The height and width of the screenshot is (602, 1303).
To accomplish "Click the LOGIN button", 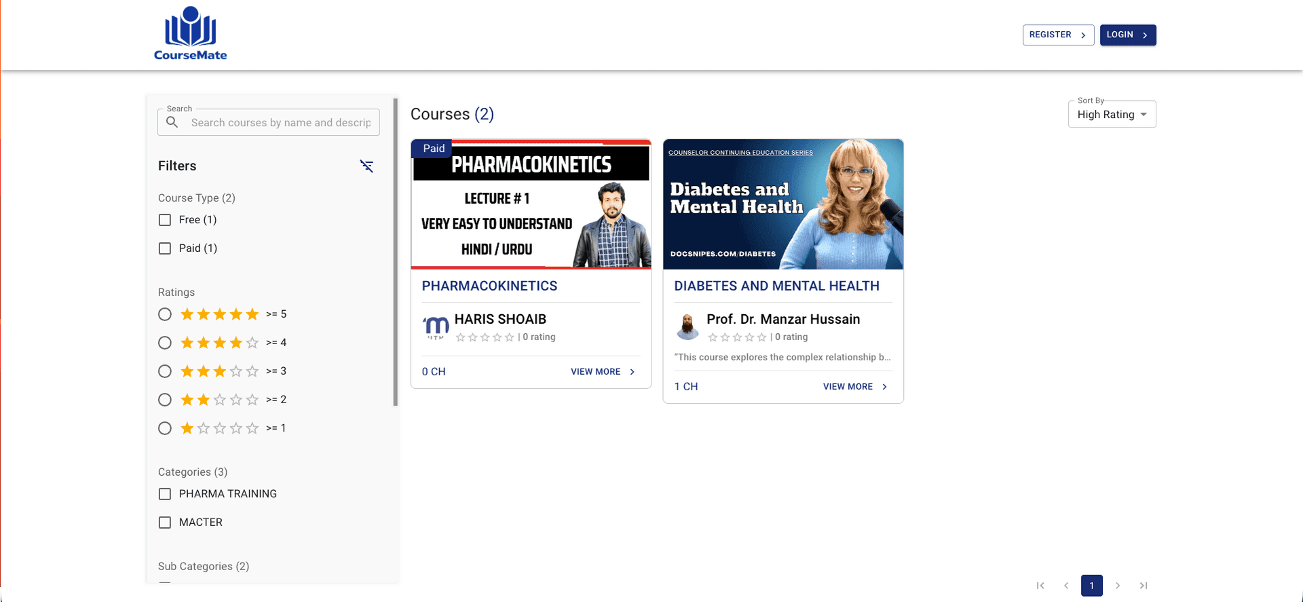I will (x=1128, y=35).
